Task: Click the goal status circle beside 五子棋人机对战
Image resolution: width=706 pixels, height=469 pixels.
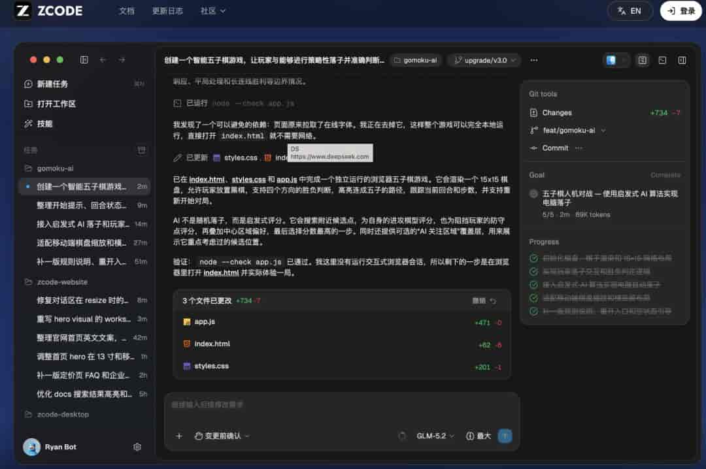Action: click(533, 194)
